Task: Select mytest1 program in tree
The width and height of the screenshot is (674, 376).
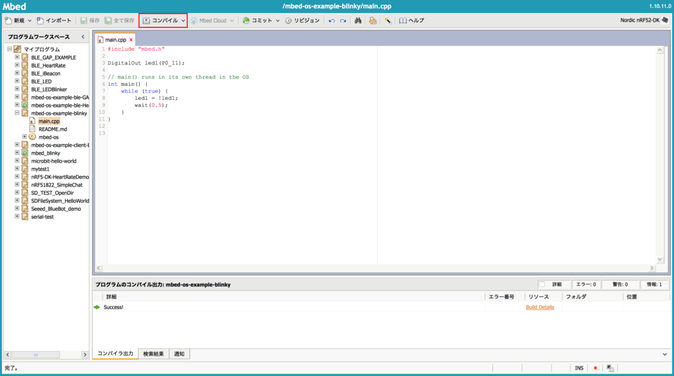Action: (40, 169)
